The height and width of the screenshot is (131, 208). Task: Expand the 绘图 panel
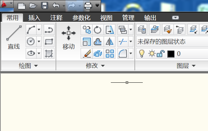(28, 65)
